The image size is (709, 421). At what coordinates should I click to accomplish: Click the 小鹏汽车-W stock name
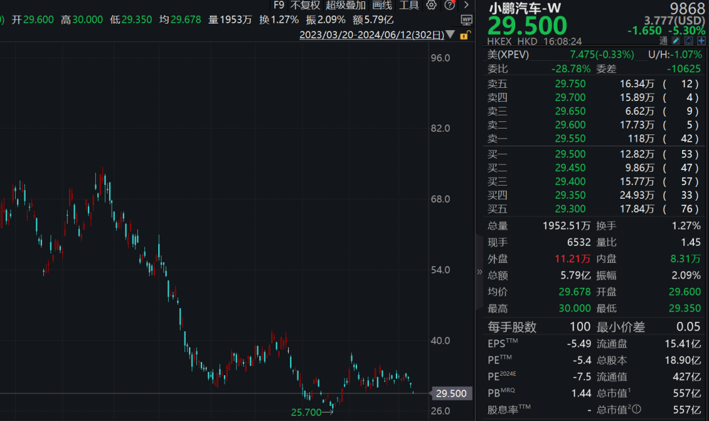525,8
